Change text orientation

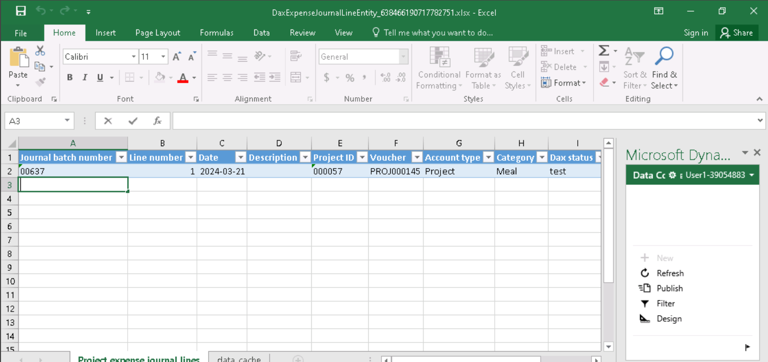260,55
